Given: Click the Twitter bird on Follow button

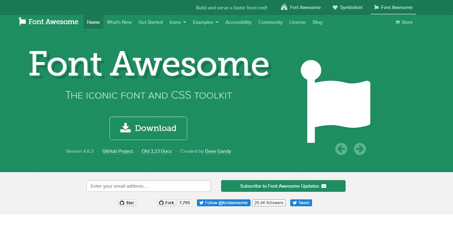Looking at the screenshot, I should tap(201, 203).
